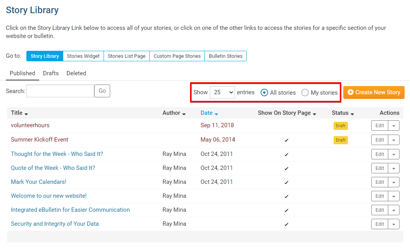Go to the Stories Widget section

[x=83, y=56]
